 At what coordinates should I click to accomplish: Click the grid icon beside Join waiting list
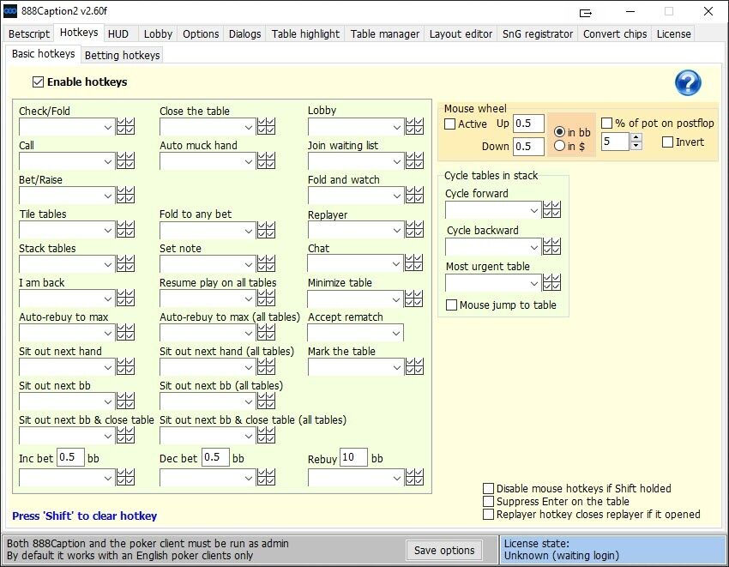414,160
